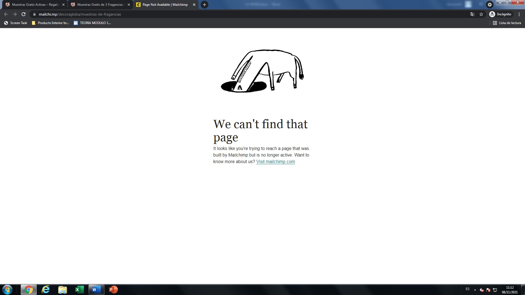Click the browser Back arrow
Viewport: 525px width, 295px height.
[x=6, y=14]
